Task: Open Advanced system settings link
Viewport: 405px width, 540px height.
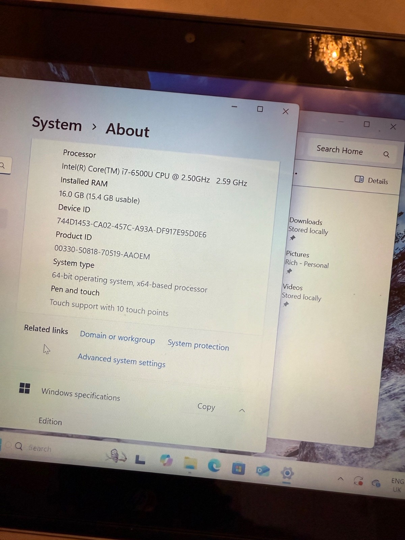Action: point(122,360)
